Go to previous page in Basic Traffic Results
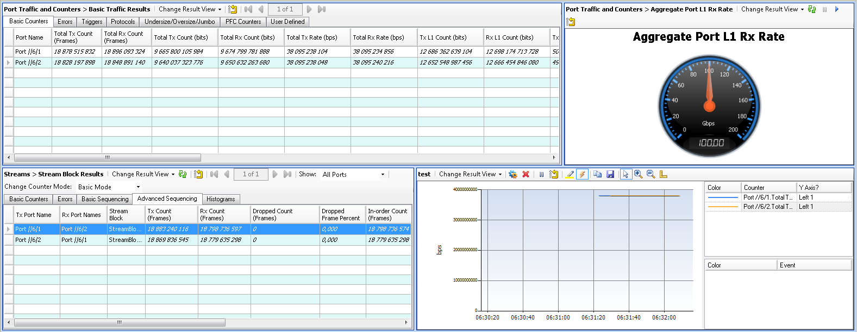This screenshot has height=332, width=857. (261, 9)
